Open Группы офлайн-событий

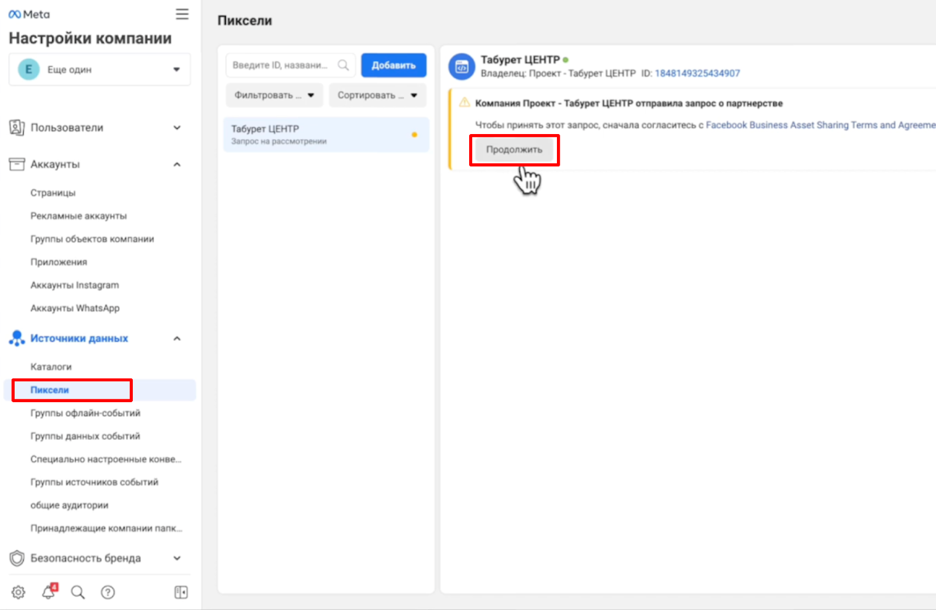click(x=85, y=413)
